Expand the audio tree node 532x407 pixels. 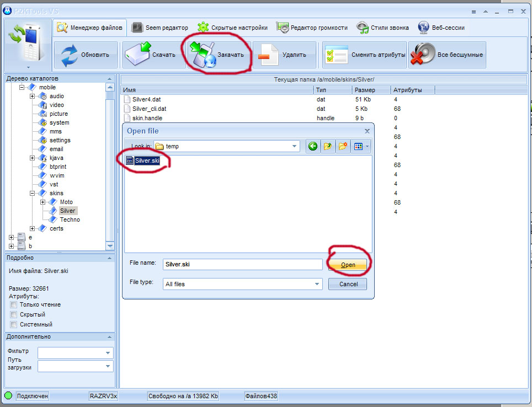click(x=32, y=96)
